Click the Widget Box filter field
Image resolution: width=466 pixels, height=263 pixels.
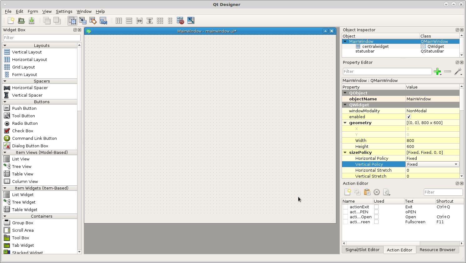pyautogui.click(x=42, y=38)
